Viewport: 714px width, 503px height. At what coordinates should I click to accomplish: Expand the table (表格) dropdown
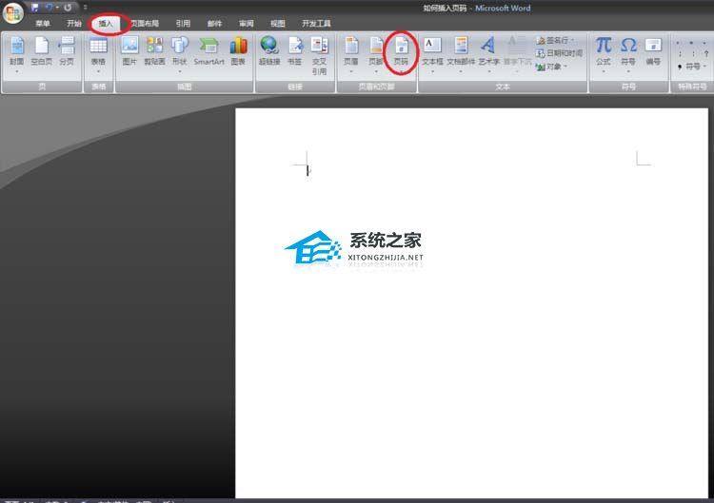pos(98,52)
